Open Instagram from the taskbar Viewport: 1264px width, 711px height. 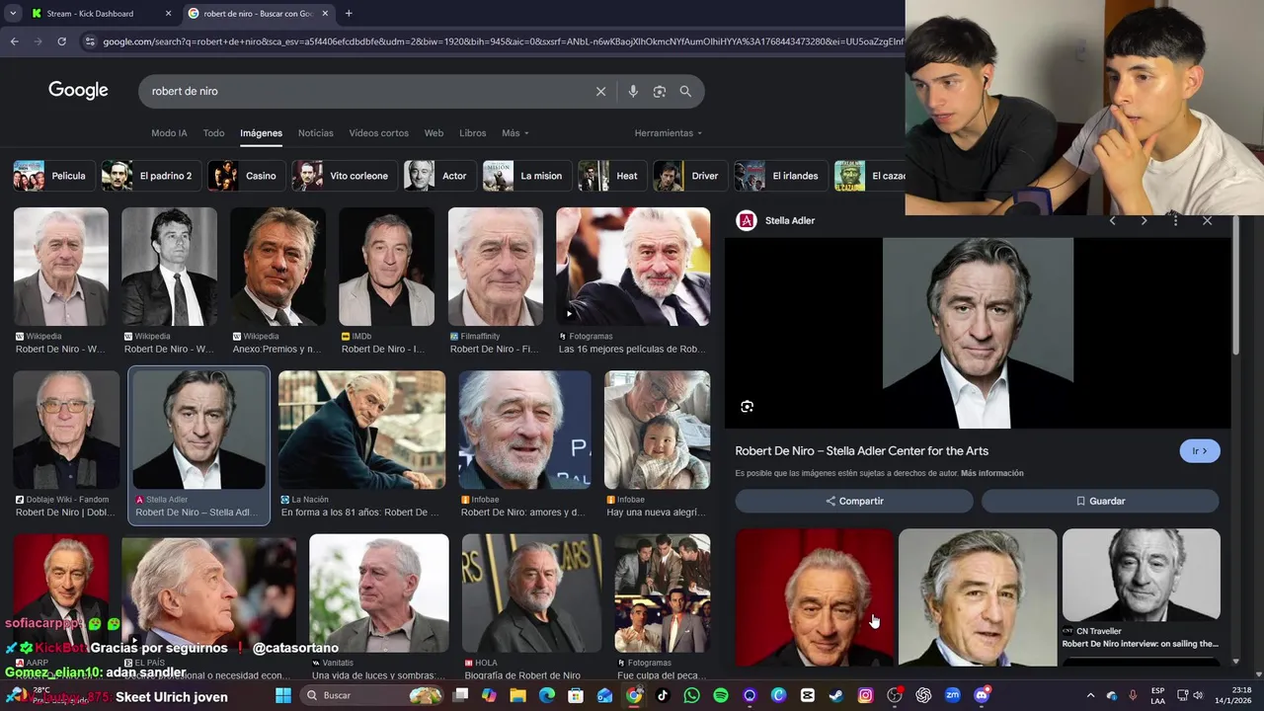pyautogui.click(x=865, y=695)
